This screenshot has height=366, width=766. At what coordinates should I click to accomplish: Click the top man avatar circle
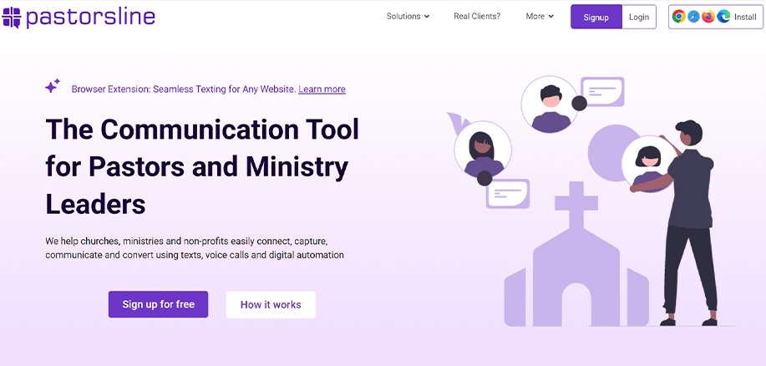(550, 104)
